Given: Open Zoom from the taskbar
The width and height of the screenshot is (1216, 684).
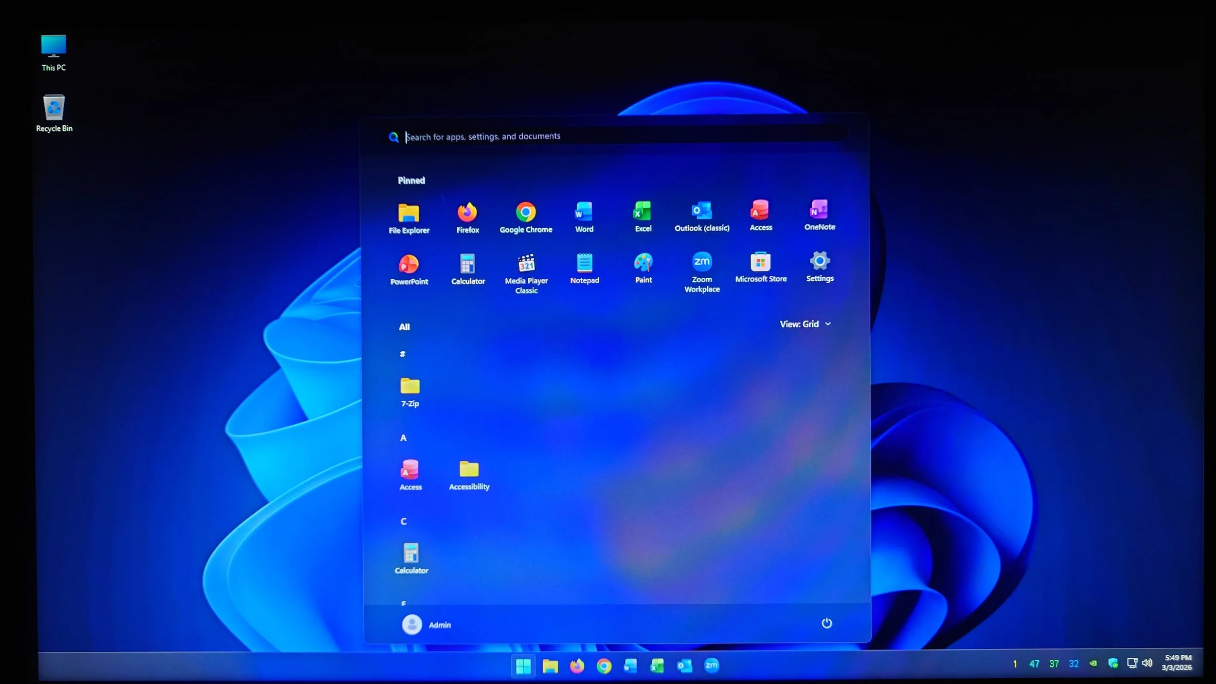Looking at the screenshot, I should pyautogui.click(x=711, y=665).
